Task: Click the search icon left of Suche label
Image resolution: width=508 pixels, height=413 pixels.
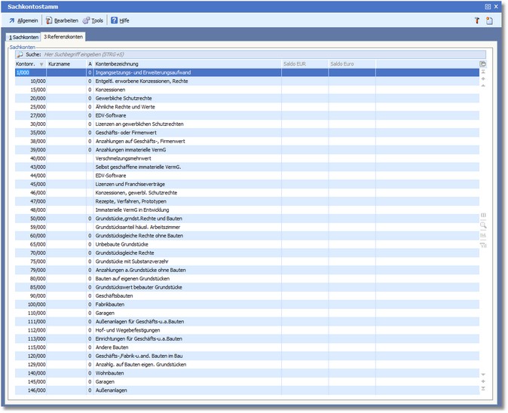Action: 20,55
